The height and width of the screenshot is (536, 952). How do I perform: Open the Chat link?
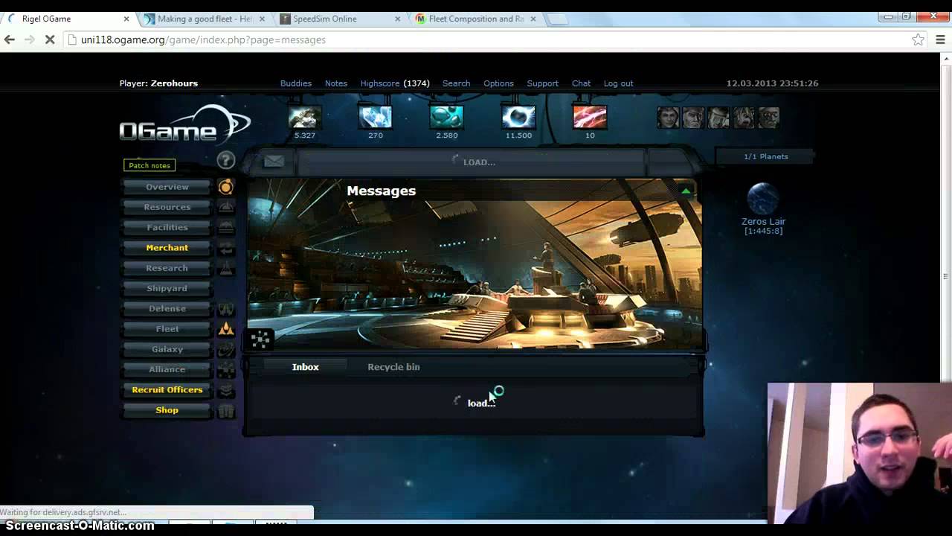click(x=582, y=83)
